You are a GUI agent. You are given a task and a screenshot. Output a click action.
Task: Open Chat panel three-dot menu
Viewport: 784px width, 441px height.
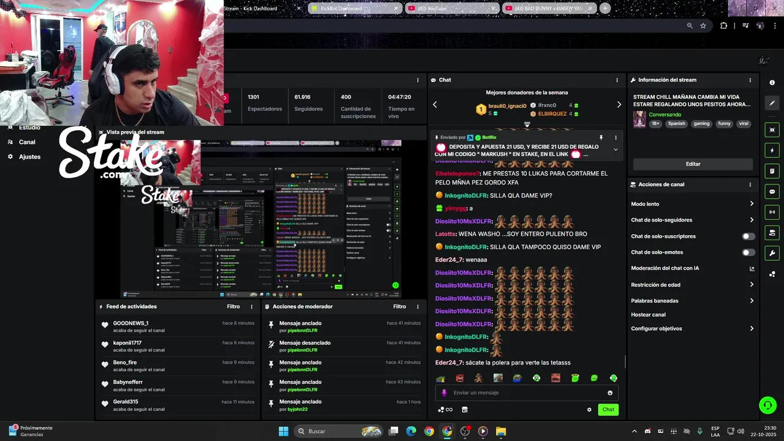[617, 80]
